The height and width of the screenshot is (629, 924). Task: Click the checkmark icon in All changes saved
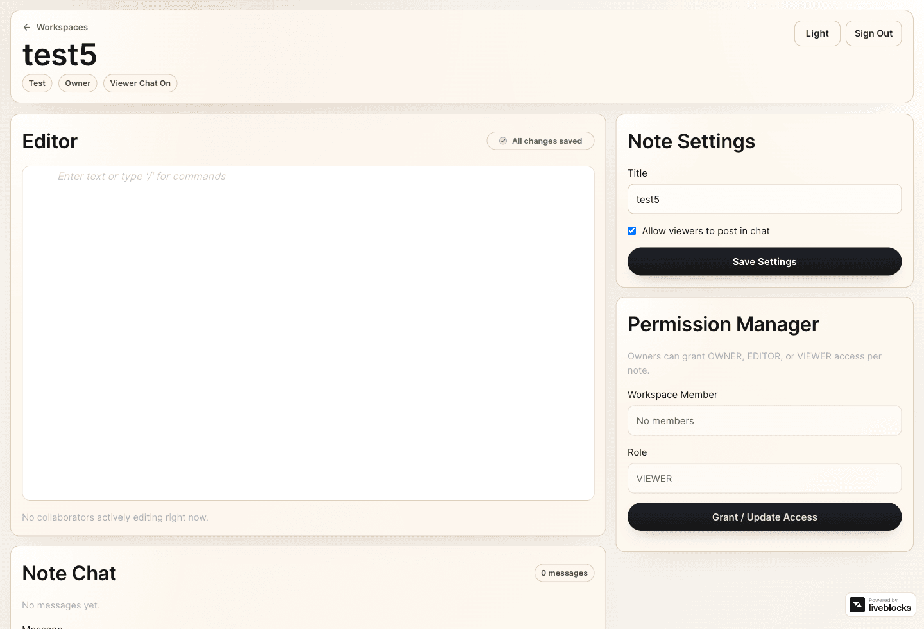[503, 141]
